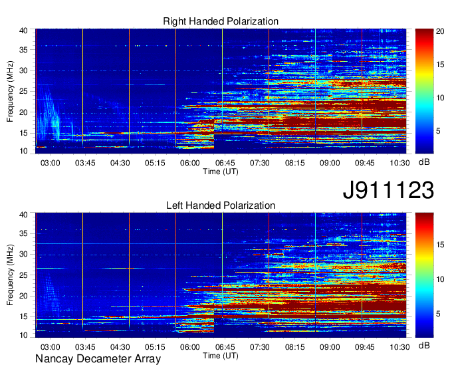452x367 pixels.
Task: Click the '10:30' time tick of Left Handed plot
Action: (x=400, y=347)
